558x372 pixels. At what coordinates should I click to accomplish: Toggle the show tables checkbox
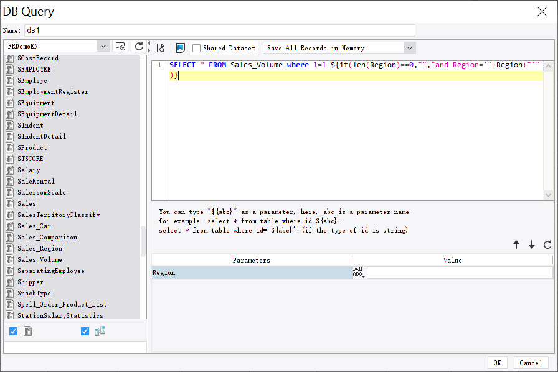(x=14, y=331)
